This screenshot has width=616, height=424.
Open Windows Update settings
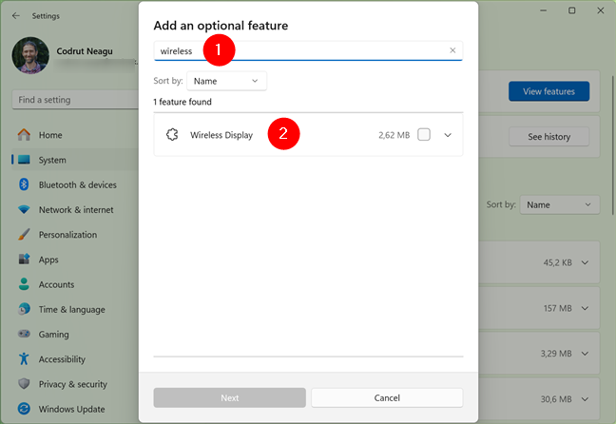click(x=75, y=409)
